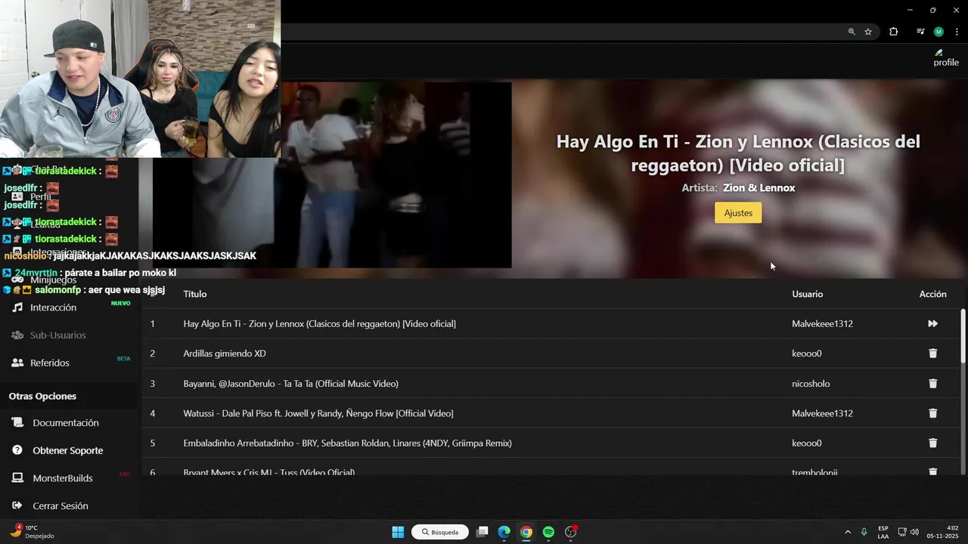Image resolution: width=968 pixels, height=544 pixels.
Task: Click the Título column header
Action: click(x=194, y=294)
